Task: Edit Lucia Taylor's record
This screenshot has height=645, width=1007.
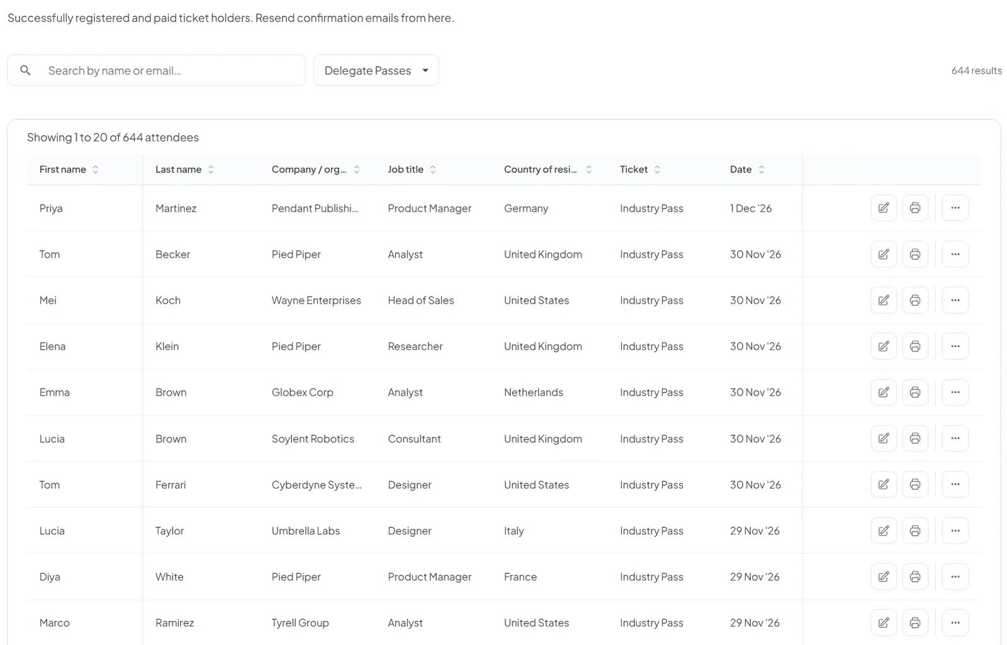Action: (x=884, y=531)
